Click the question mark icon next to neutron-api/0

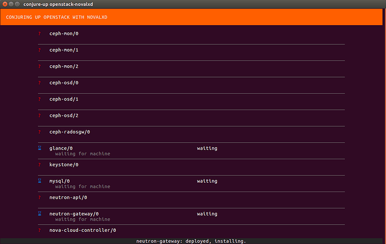click(39, 197)
